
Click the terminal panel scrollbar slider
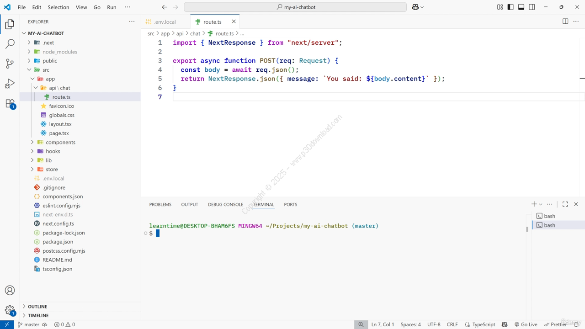click(527, 229)
